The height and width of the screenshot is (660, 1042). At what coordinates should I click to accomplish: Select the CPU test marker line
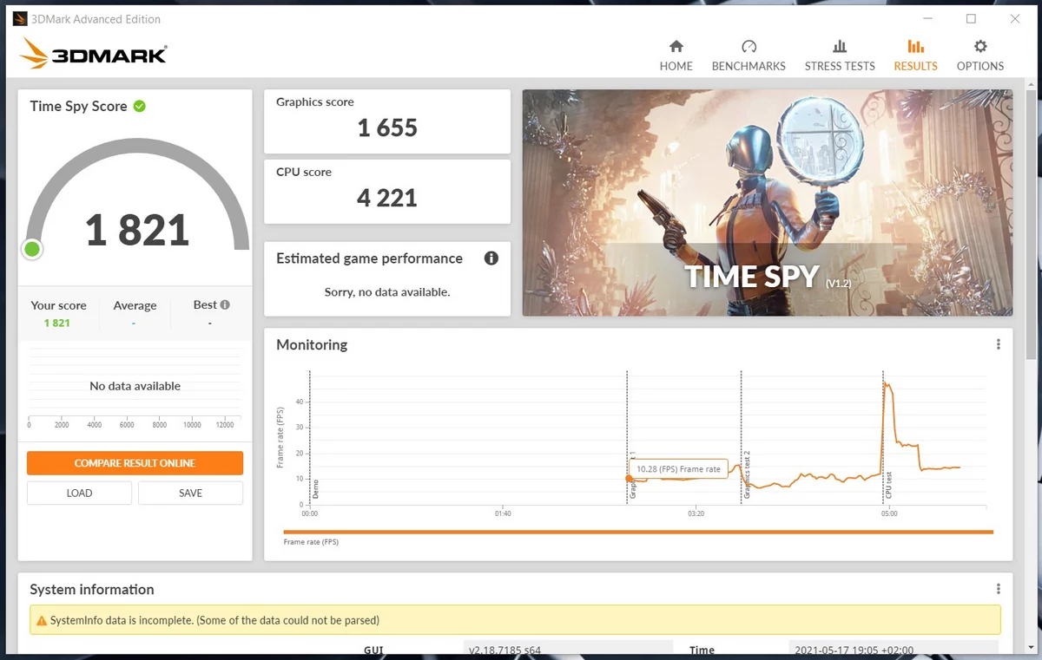[x=883, y=436]
